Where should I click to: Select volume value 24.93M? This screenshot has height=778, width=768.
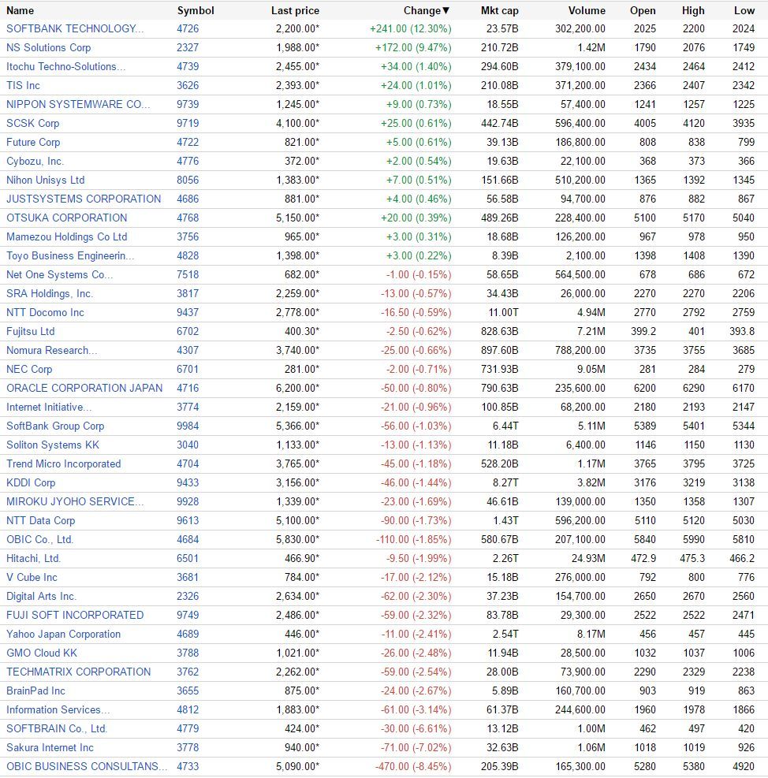pyautogui.click(x=588, y=558)
